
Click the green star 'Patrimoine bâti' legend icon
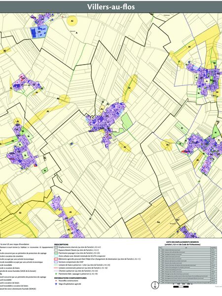[56, 273]
